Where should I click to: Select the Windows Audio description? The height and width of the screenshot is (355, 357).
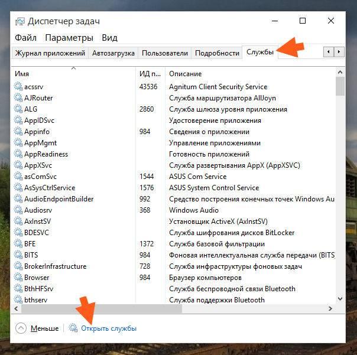[193, 210]
